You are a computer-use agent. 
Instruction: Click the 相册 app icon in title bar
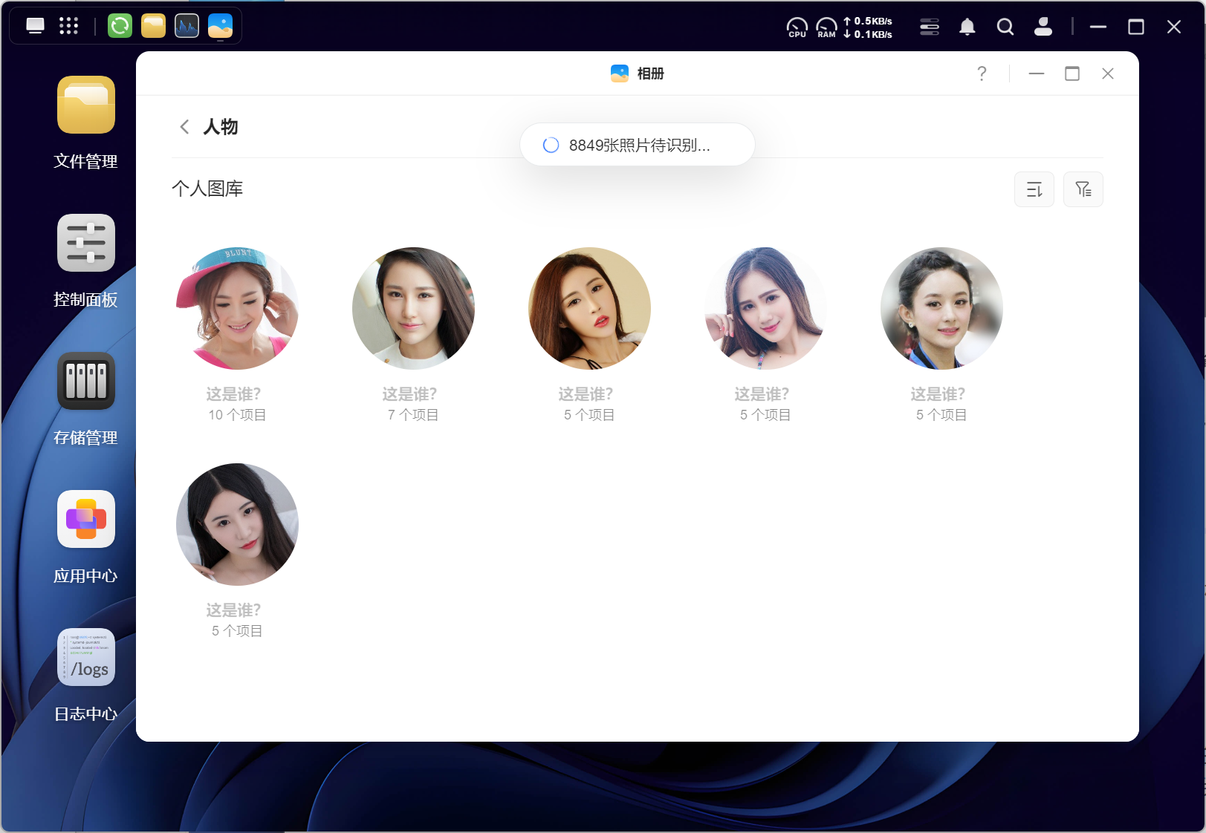tap(620, 73)
